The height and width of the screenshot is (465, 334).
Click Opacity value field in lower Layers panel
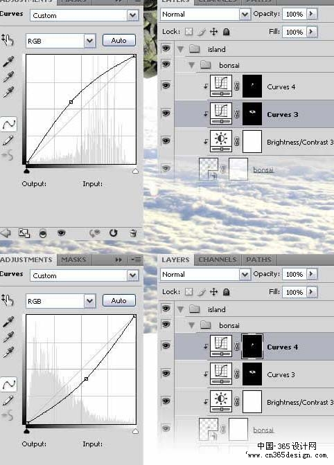point(294,274)
